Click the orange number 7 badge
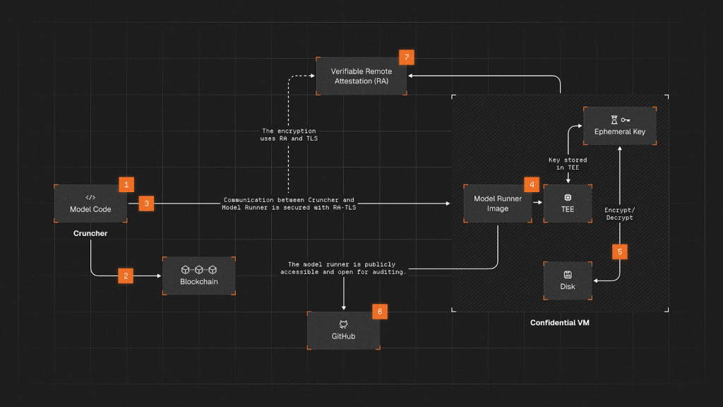723x407 pixels. pos(406,57)
